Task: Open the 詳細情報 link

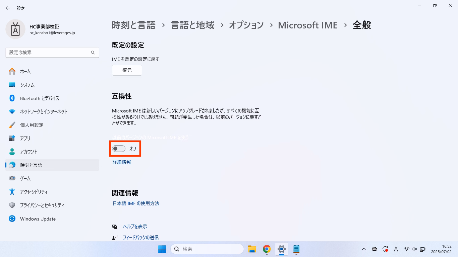Action: [x=122, y=162]
